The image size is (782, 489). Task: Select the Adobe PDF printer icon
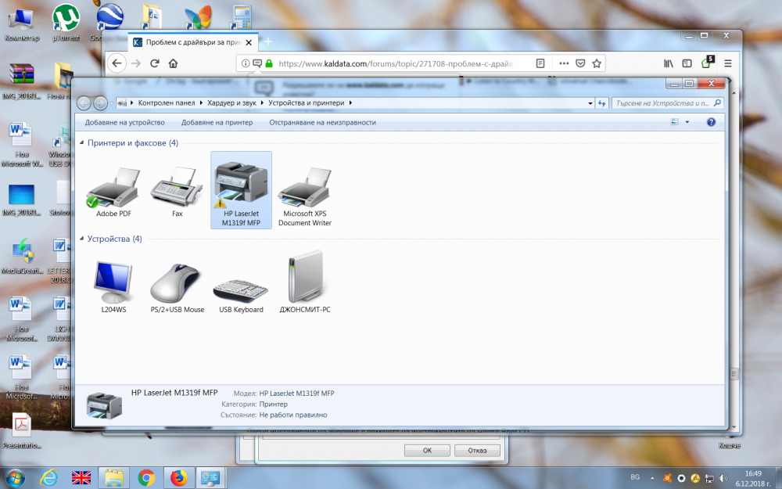tap(113, 192)
